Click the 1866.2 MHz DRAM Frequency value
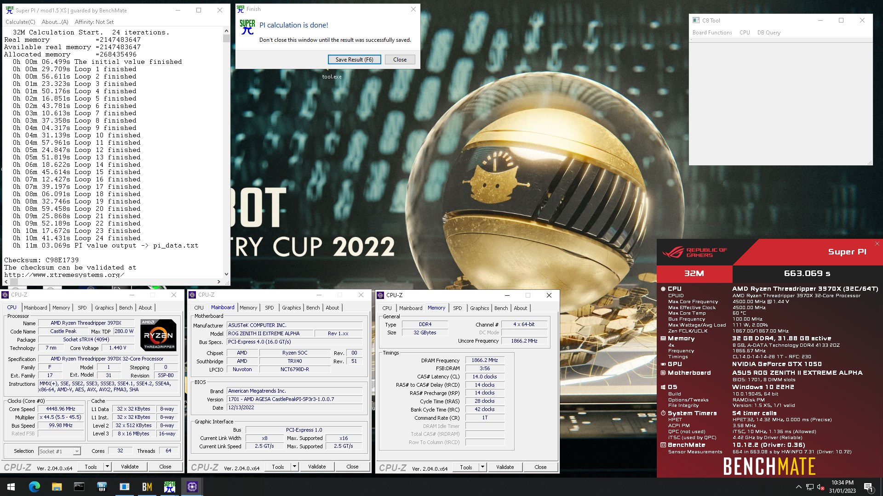 point(484,361)
